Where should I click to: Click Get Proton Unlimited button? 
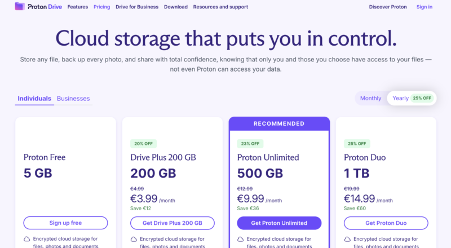click(279, 223)
